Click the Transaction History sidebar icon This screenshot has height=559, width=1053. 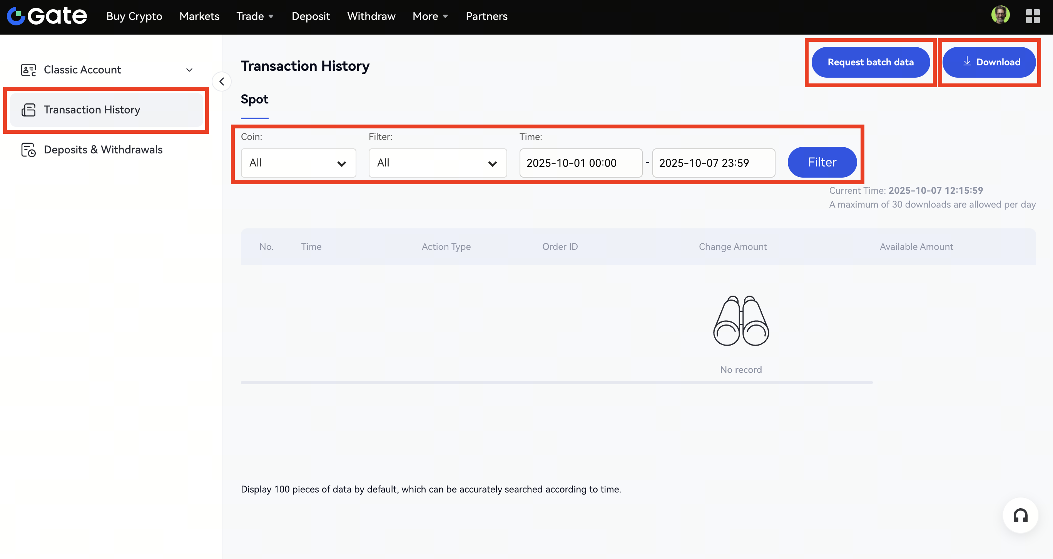point(28,110)
